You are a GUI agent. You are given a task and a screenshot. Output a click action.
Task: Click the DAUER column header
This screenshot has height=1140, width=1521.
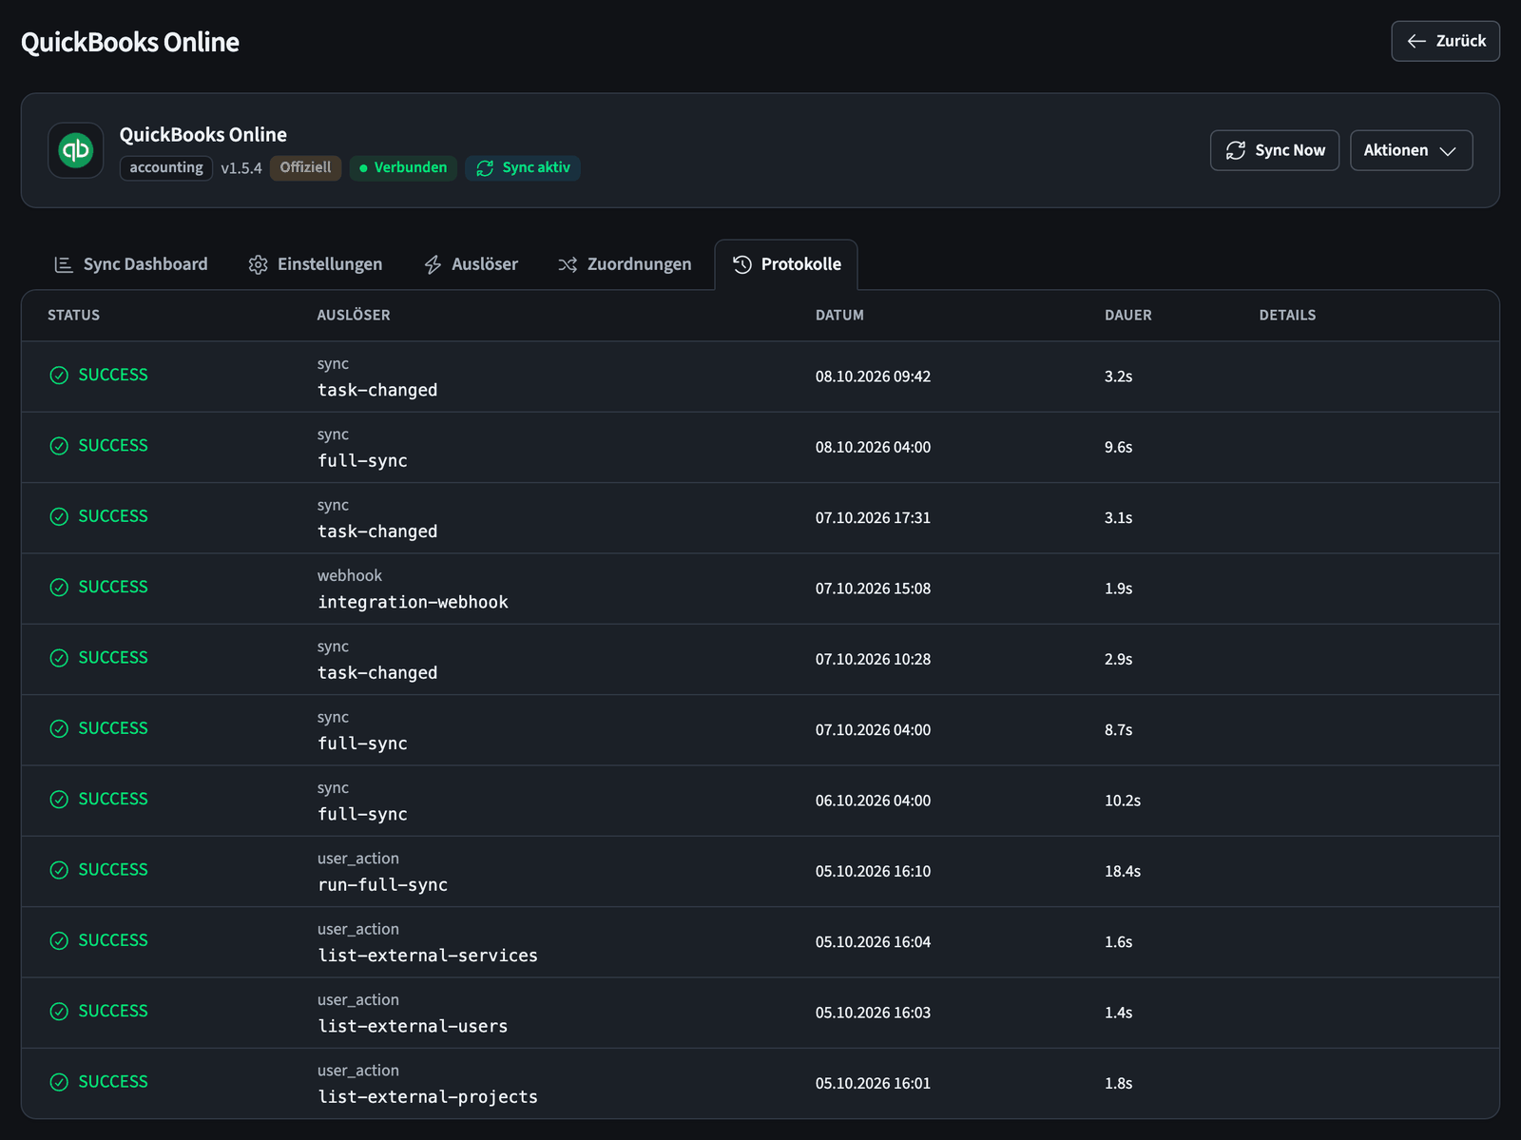pos(1128,316)
